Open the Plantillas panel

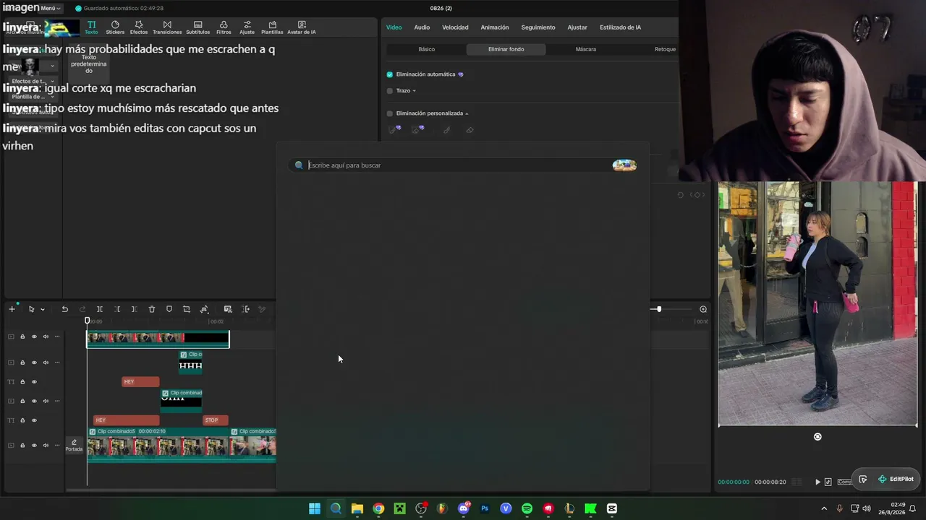click(272, 27)
